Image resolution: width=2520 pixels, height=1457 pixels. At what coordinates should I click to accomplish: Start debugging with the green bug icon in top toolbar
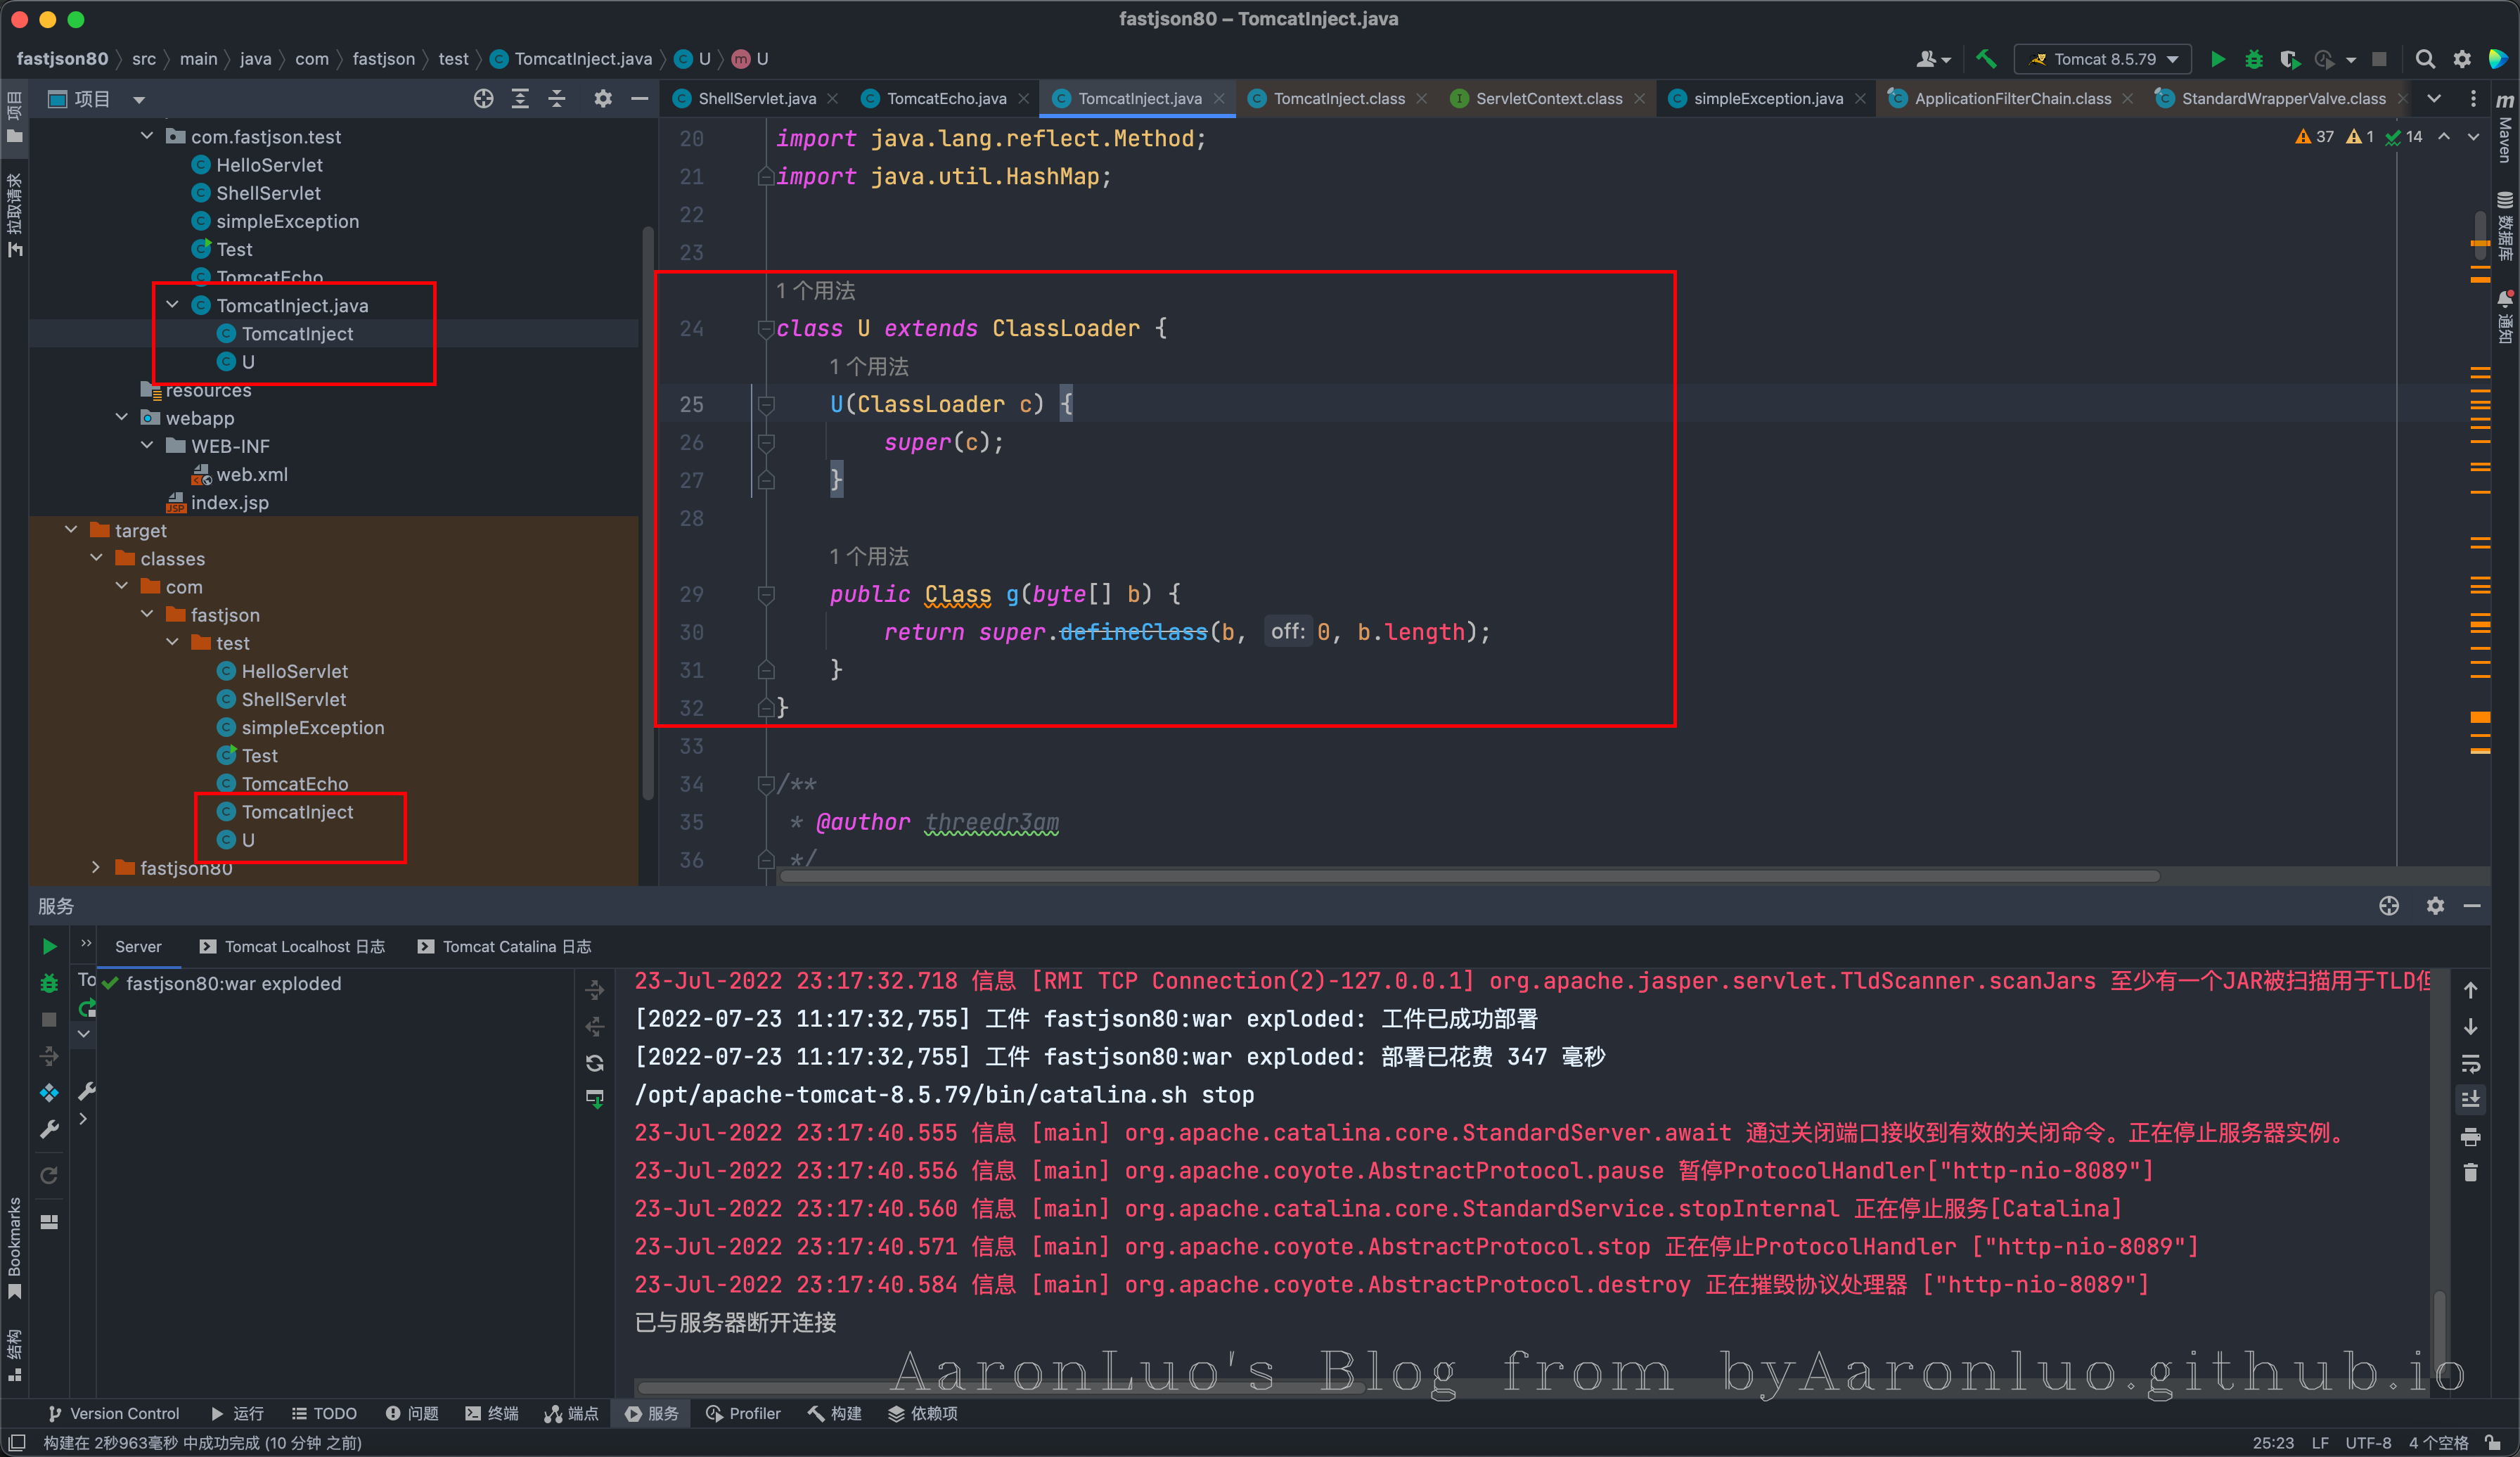[x=2253, y=59]
